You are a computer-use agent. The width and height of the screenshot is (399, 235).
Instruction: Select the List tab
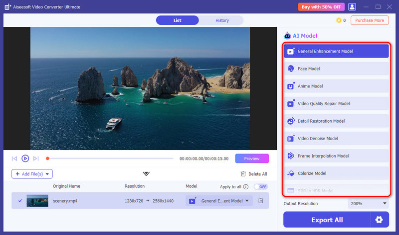click(177, 20)
